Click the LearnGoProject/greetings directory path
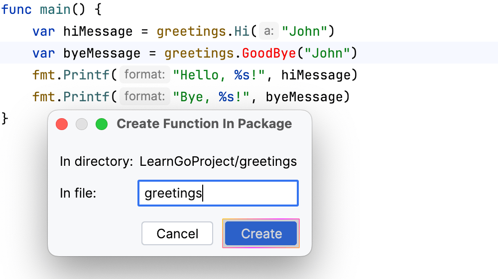Image resolution: width=498 pixels, height=279 pixels. point(218,161)
